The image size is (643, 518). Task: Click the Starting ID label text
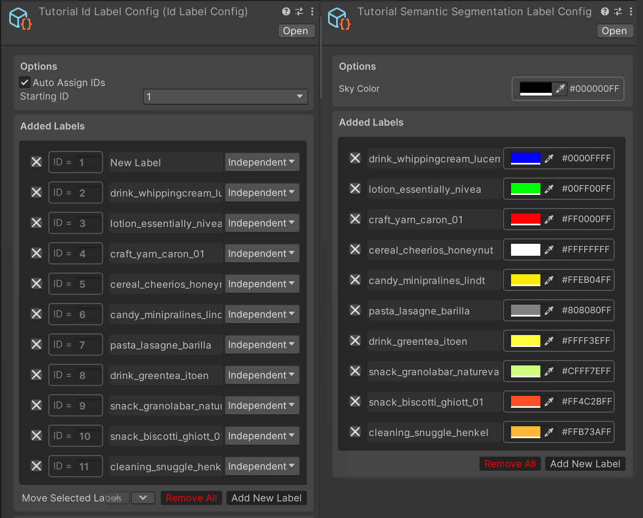click(x=45, y=97)
